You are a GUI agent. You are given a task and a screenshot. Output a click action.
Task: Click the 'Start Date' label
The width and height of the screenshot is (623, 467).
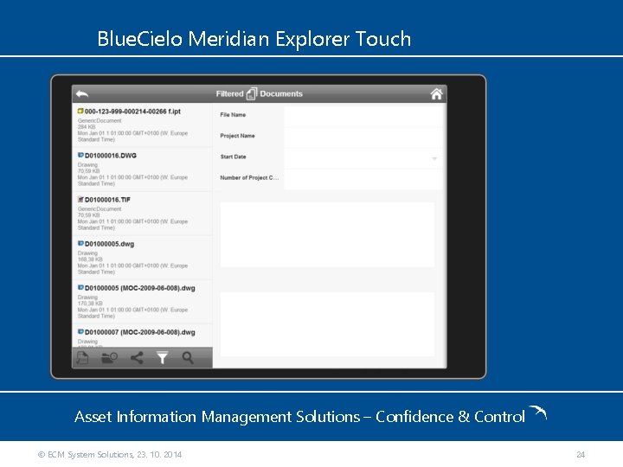[234, 157]
